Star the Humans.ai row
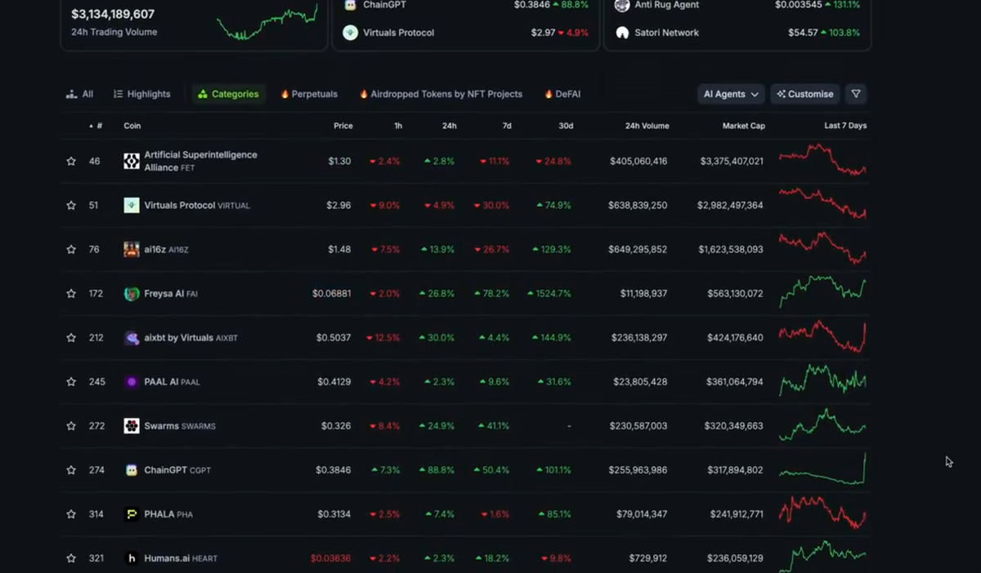This screenshot has width=981, height=573. (x=71, y=558)
